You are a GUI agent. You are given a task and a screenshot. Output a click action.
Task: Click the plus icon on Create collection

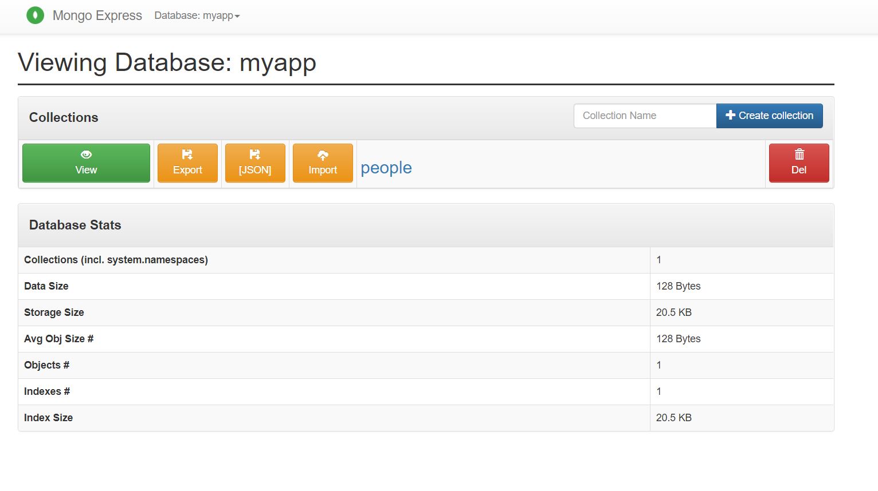(x=730, y=114)
